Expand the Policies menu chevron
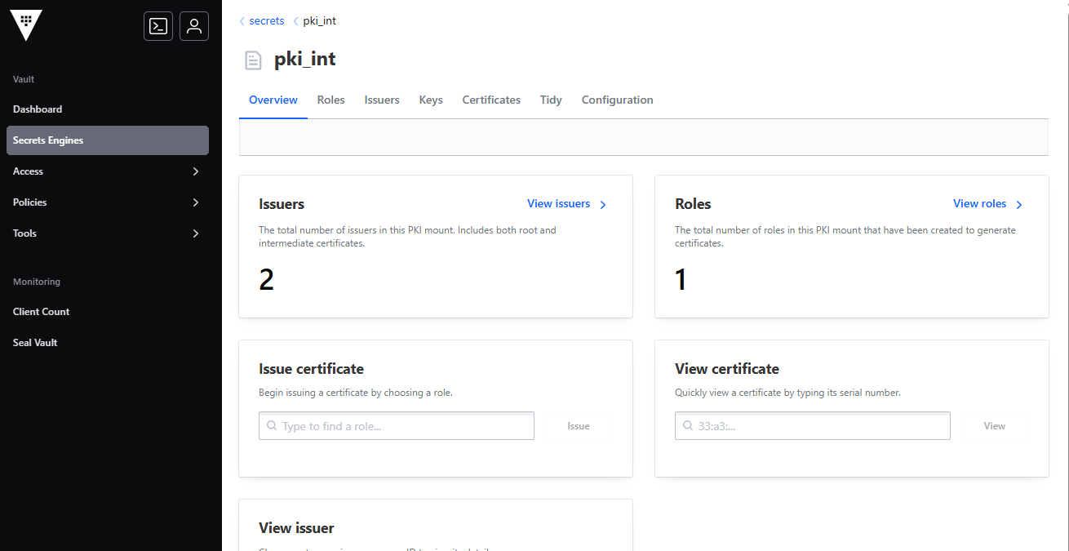 (196, 202)
